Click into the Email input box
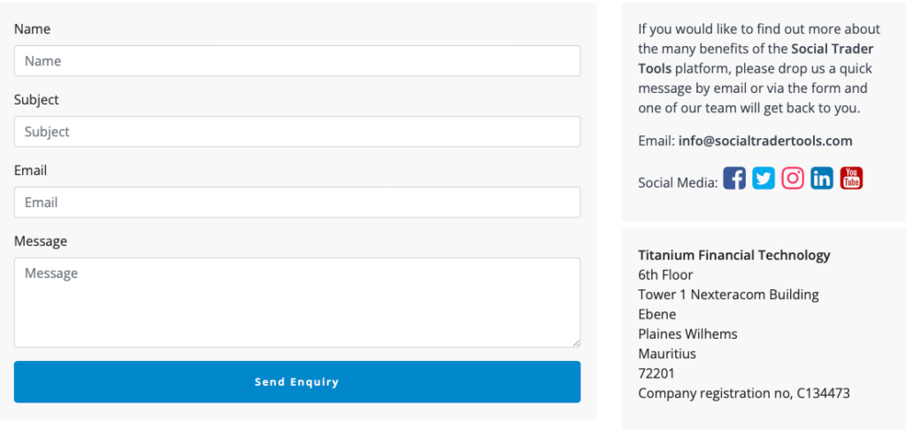906x430 pixels. [x=296, y=203]
